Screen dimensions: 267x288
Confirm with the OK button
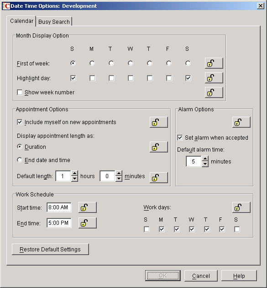point(163,276)
